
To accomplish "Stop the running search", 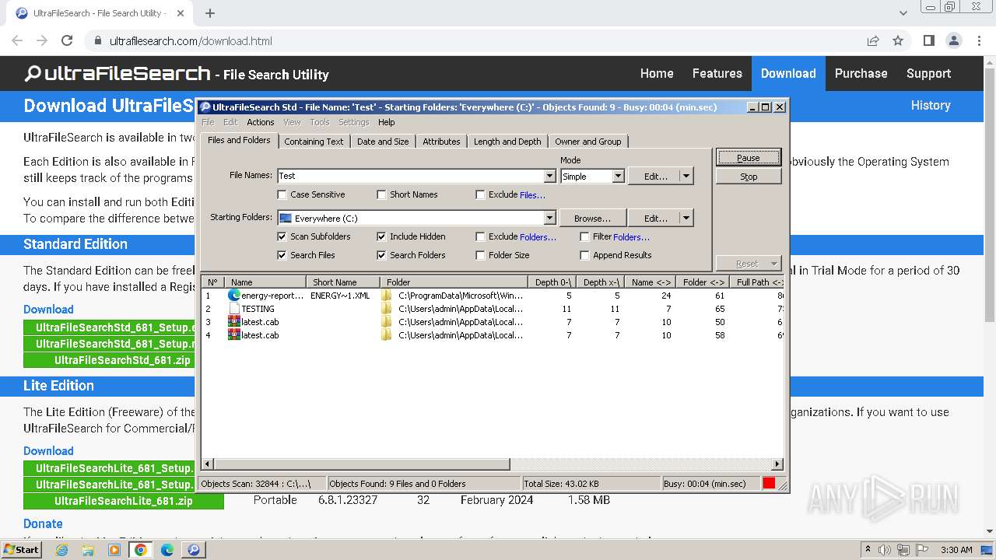I will 749,177.
